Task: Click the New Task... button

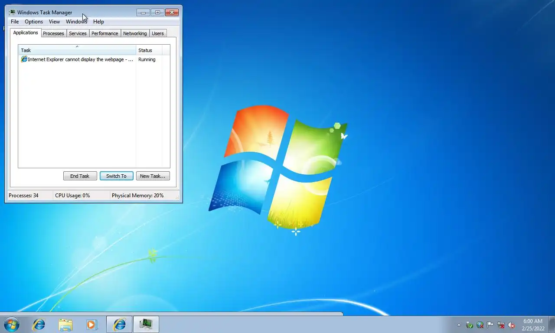Action: (x=153, y=176)
